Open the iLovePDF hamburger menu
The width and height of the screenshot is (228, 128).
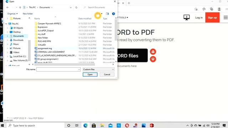(x=226, y=17)
